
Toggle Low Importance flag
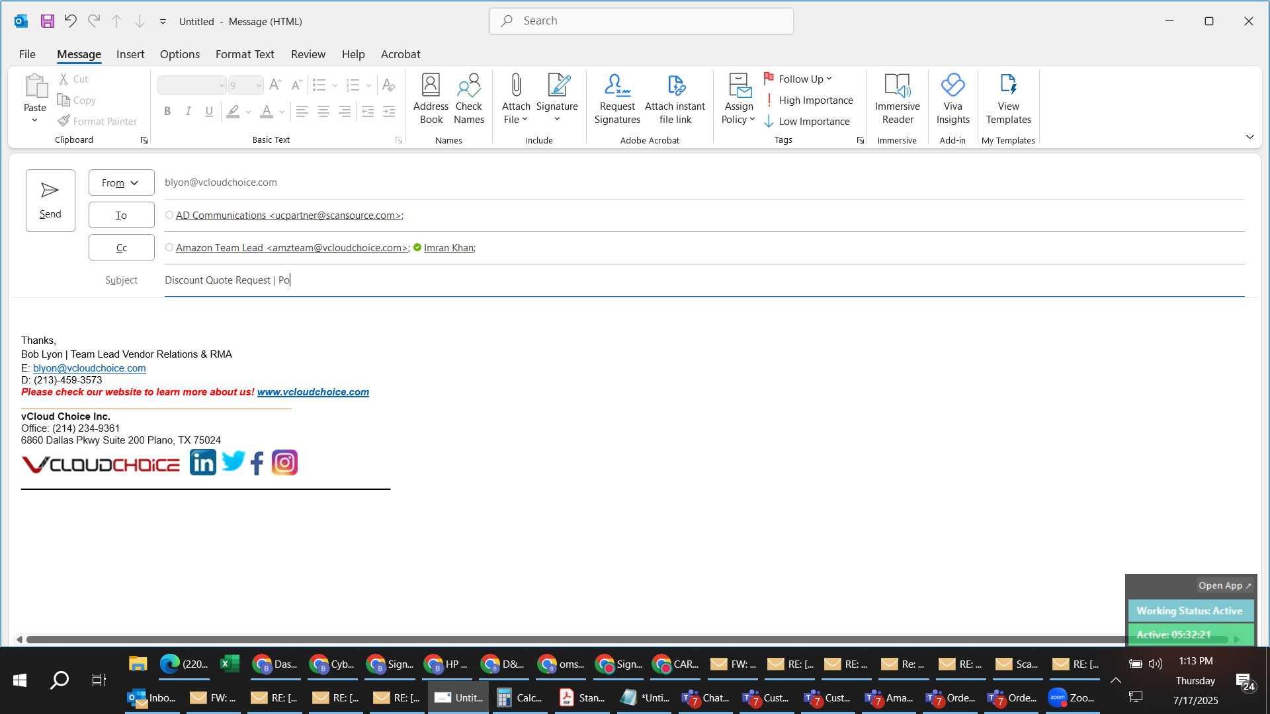tap(806, 121)
